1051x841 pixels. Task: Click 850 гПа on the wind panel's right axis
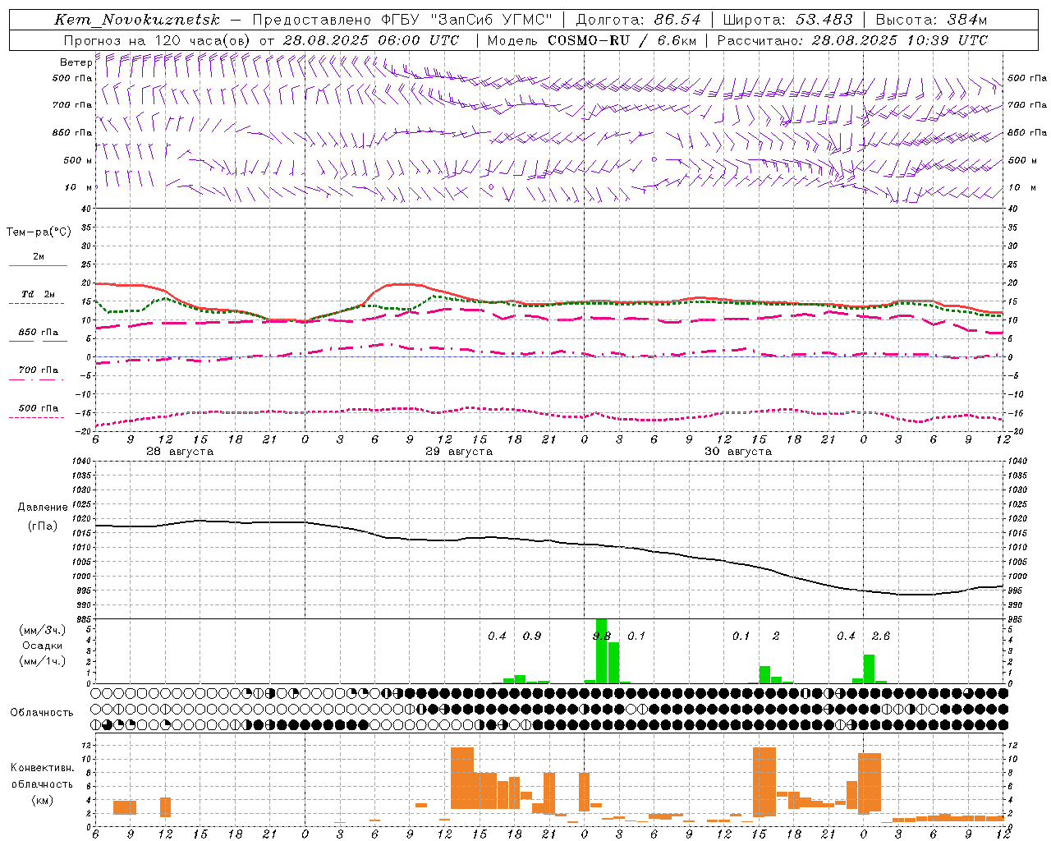(1027, 132)
